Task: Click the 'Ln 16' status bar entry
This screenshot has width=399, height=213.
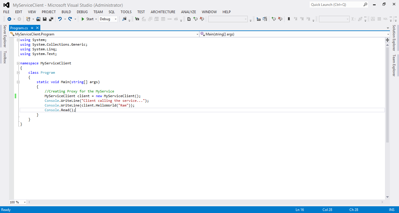Action: 300,210
